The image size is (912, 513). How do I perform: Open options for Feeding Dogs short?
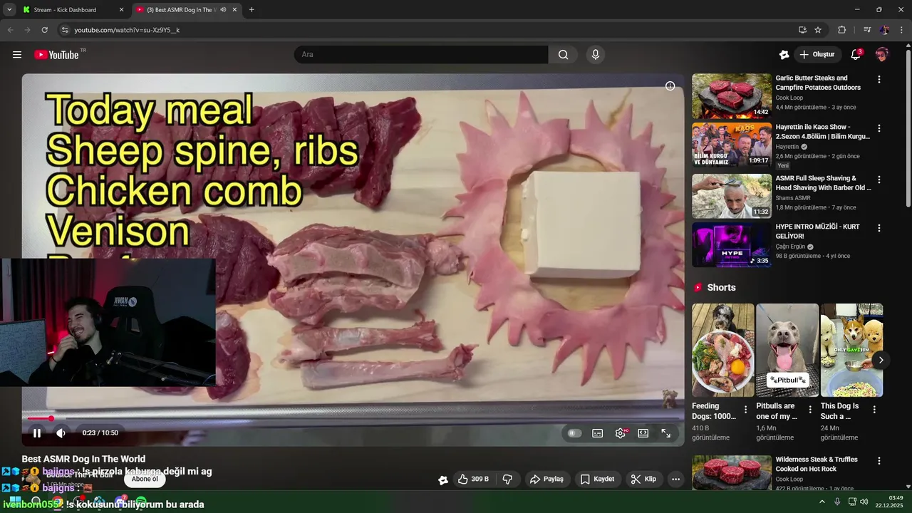coord(746,410)
